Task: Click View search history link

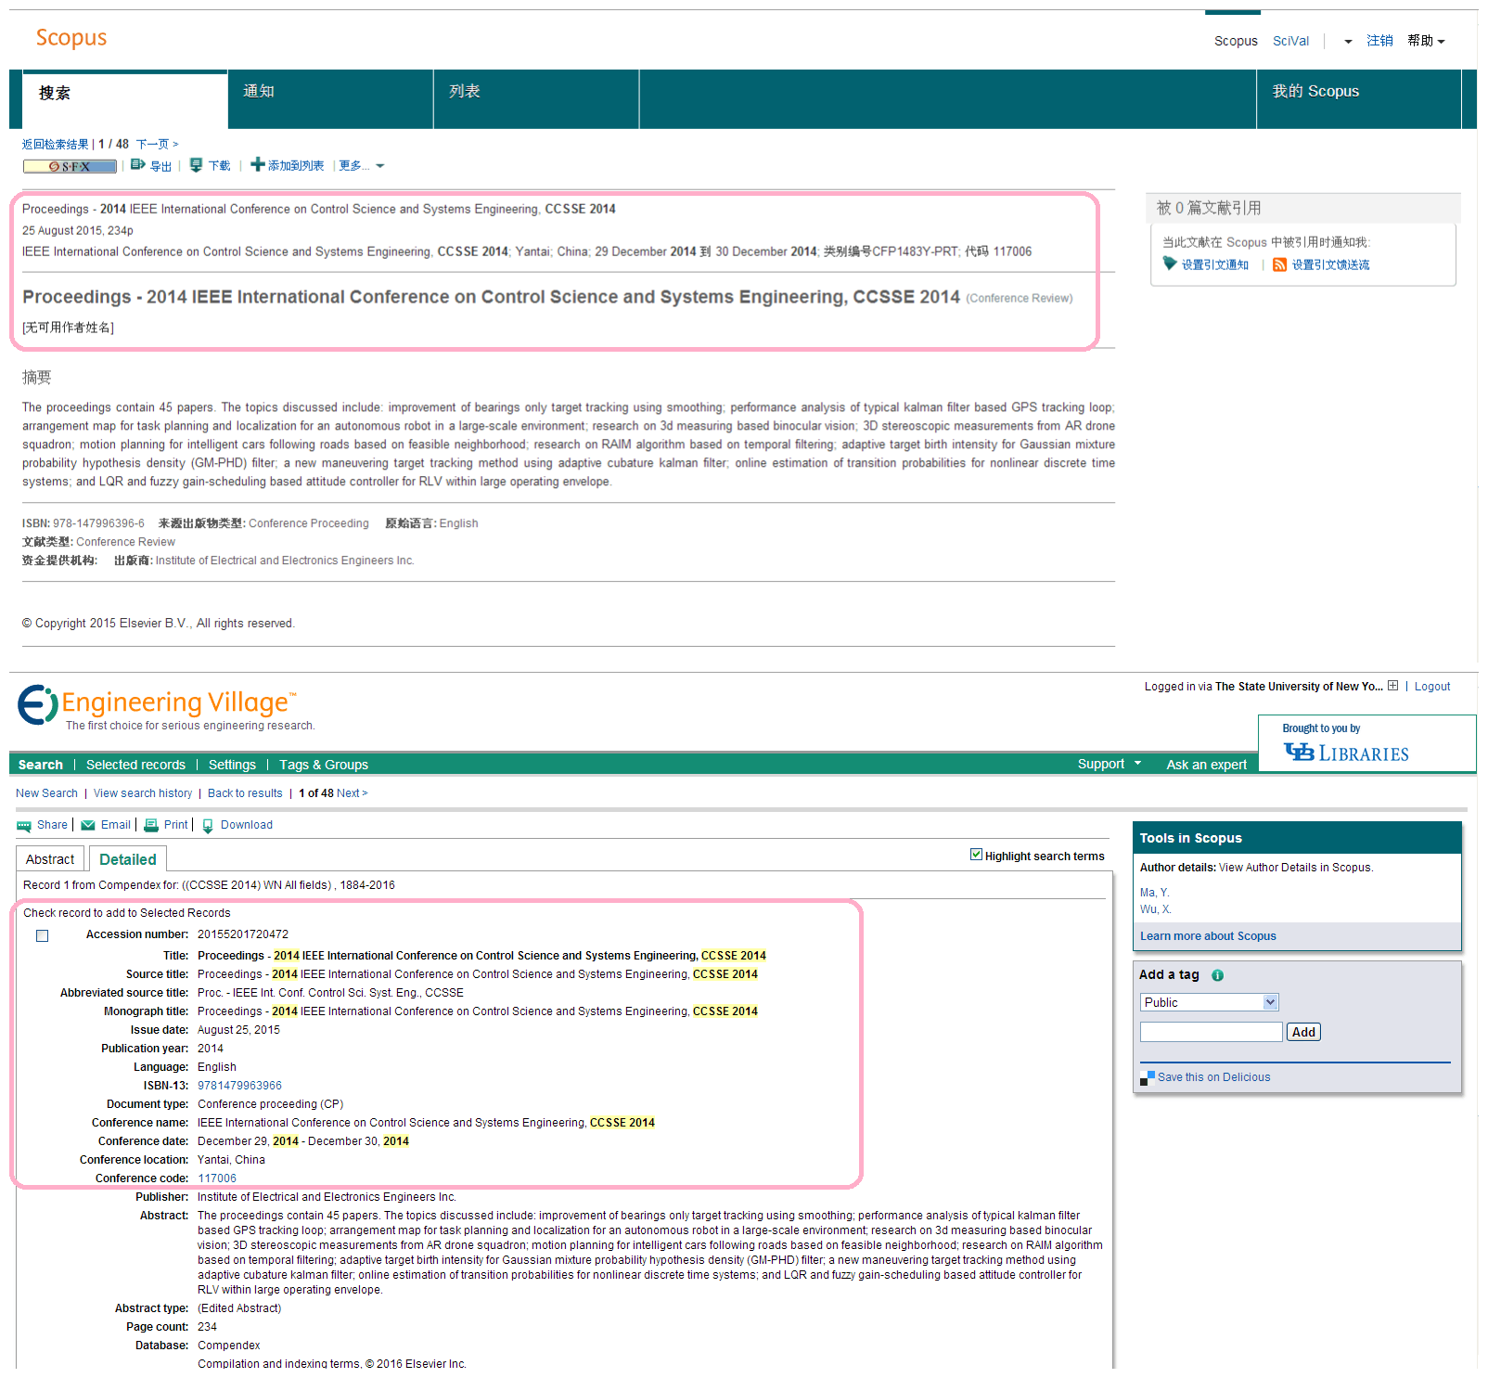Action: pos(143,793)
